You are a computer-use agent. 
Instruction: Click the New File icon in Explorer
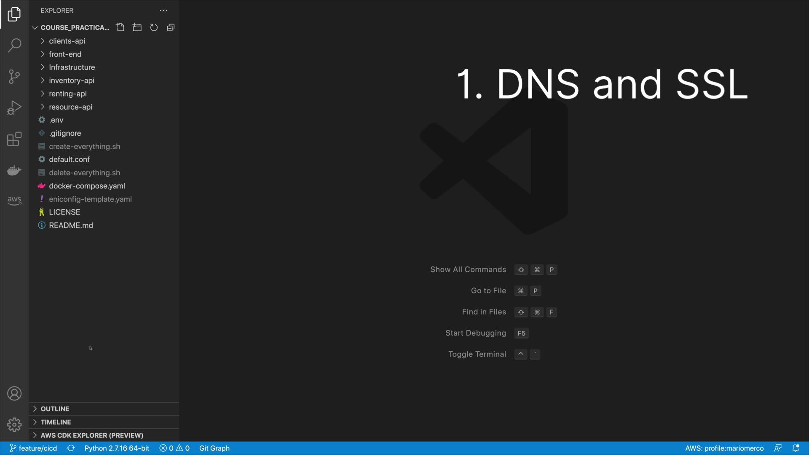tap(120, 27)
